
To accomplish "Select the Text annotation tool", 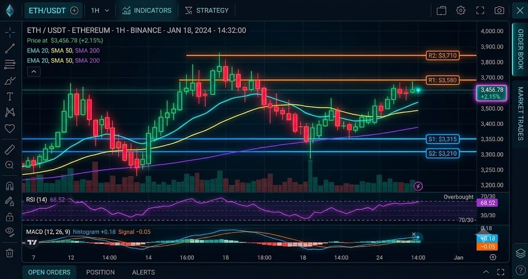I will point(10,97).
